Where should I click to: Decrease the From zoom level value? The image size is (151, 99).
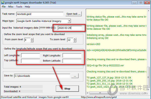32,41
